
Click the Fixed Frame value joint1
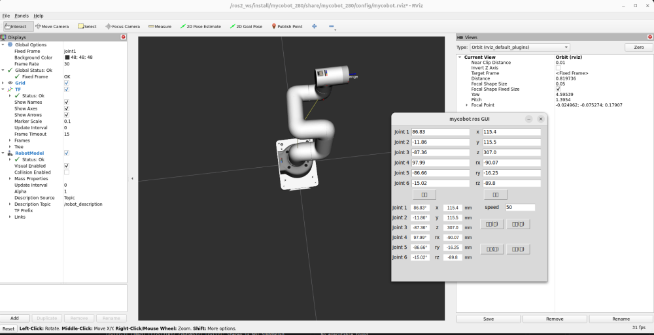tap(70, 51)
